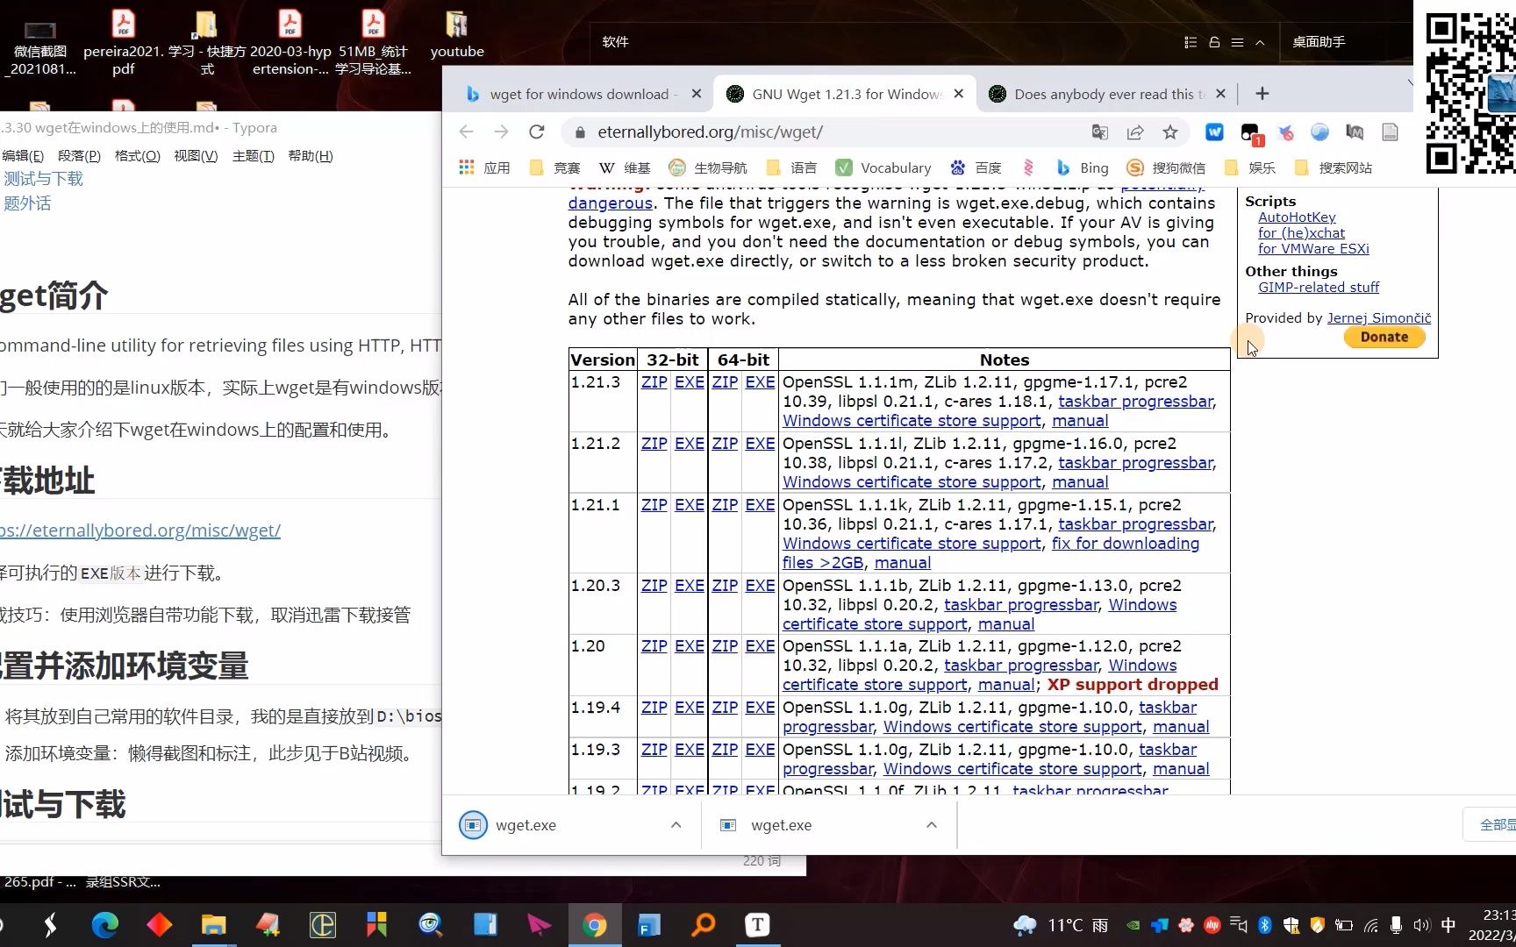
Task: Mute audio via taskbar speaker icon
Action: click(x=1421, y=925)
